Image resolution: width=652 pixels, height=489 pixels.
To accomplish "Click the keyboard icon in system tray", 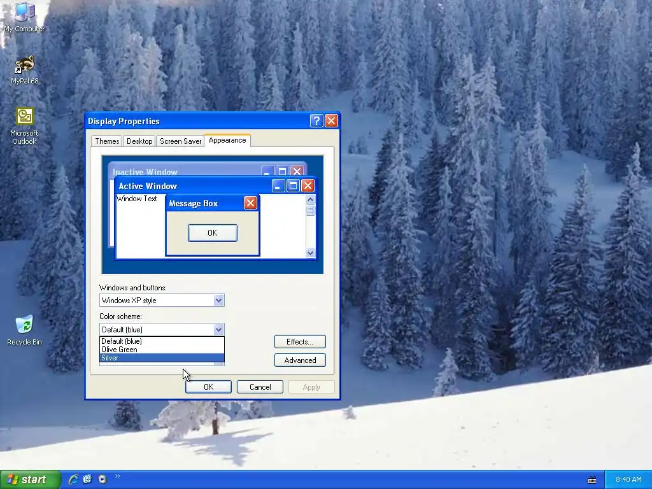I will (x=592, y=480).
